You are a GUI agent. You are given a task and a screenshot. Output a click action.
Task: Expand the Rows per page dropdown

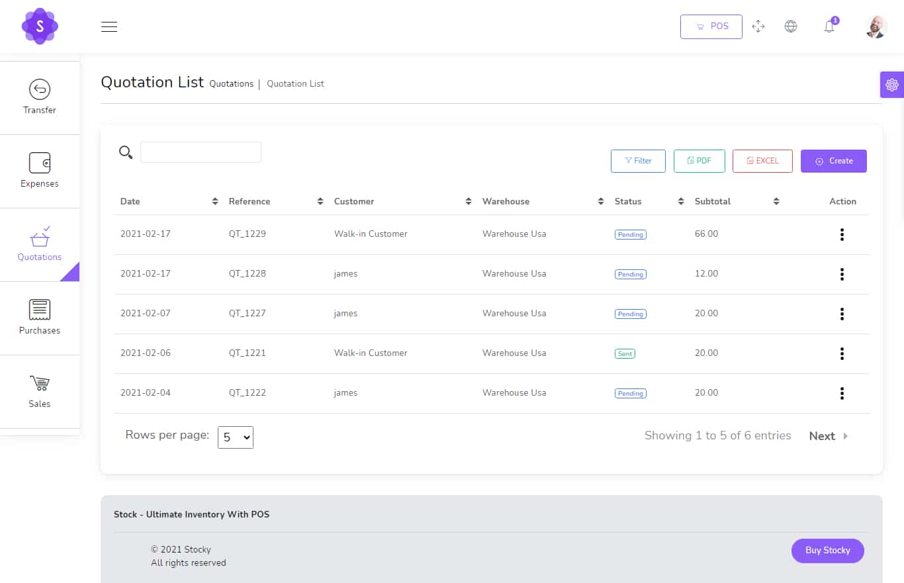(236, 437)
